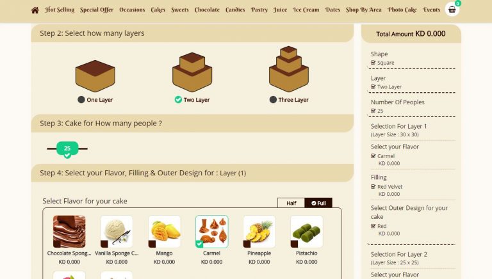The height and width of the screenshot is (279, 492).
Task: Pick the Vanilla Sponge flavor image
Action: (x=117, y=232)
